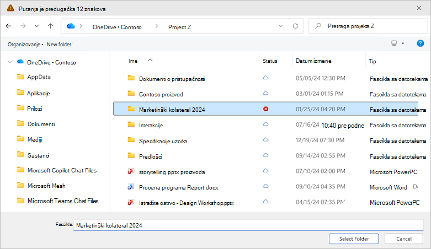431x249 pixels.
Task: Open the view options dropdown arrow
Action: tap(403, 44)
